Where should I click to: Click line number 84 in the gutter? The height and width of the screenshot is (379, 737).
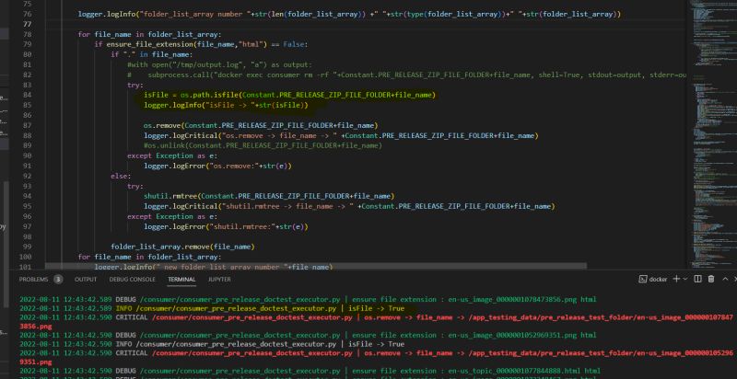pyautogui.click(x=27, y=95)
